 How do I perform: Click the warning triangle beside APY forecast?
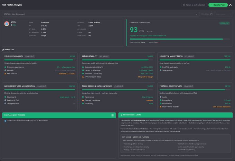[x=5, y=73]
